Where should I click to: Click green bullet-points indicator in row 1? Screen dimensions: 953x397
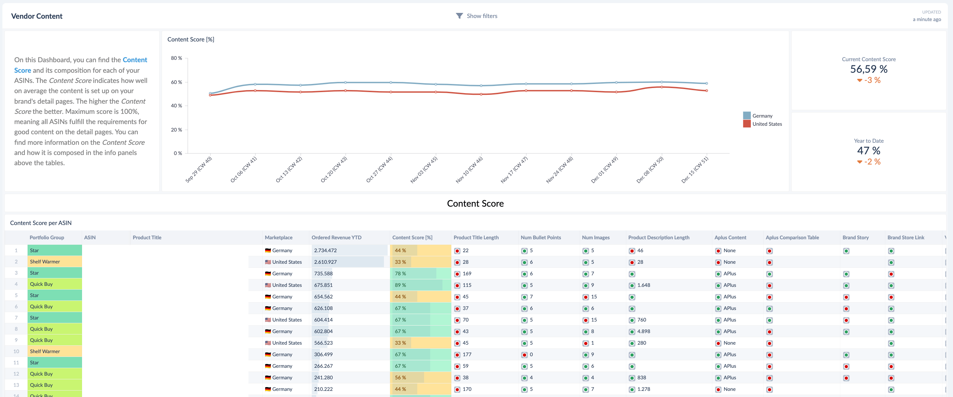(524, 251)
